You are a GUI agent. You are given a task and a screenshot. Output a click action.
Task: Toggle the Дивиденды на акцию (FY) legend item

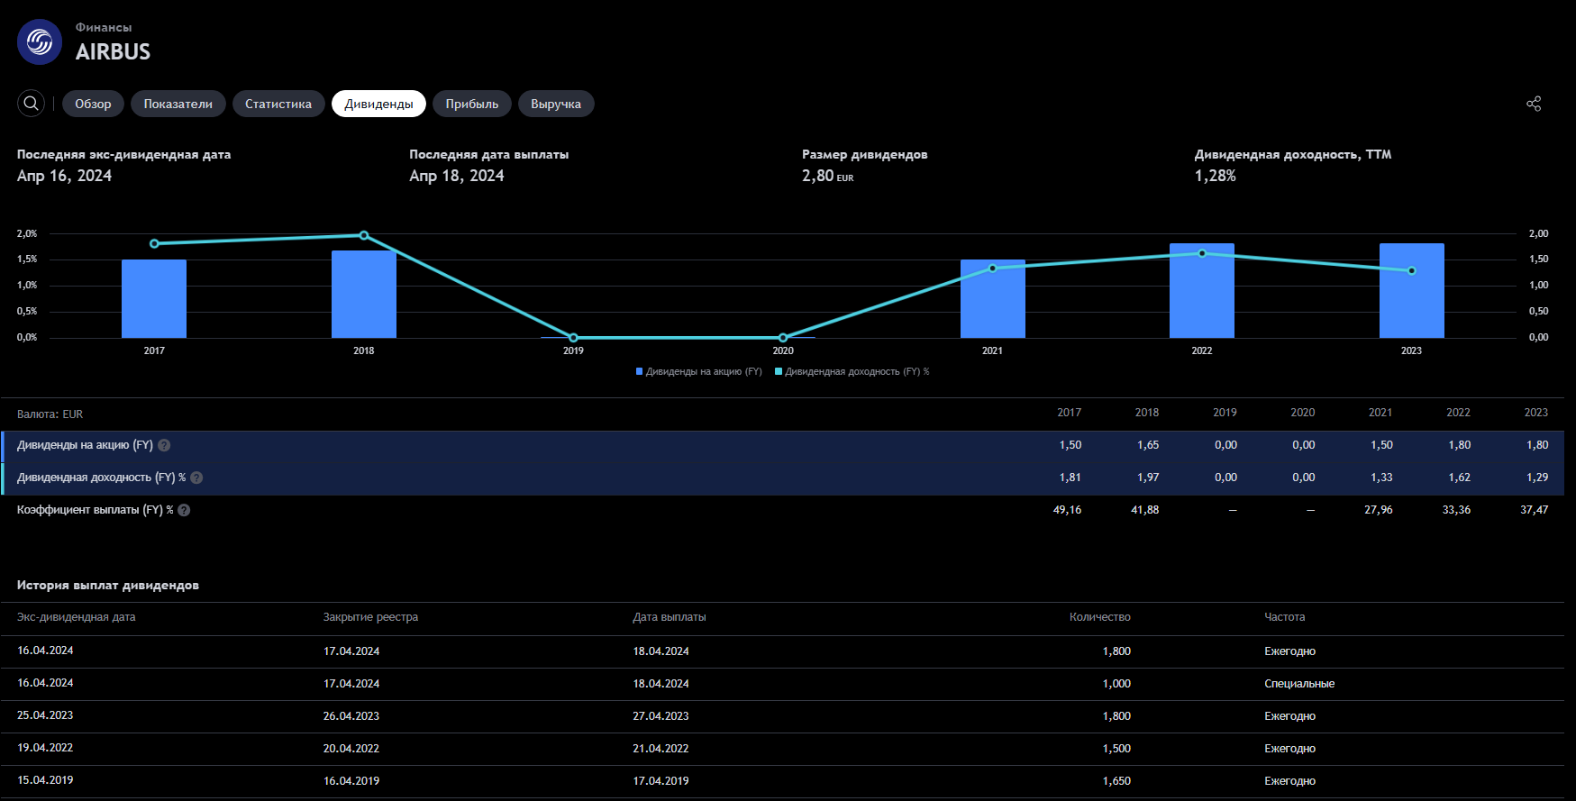[x=699, y=371]
